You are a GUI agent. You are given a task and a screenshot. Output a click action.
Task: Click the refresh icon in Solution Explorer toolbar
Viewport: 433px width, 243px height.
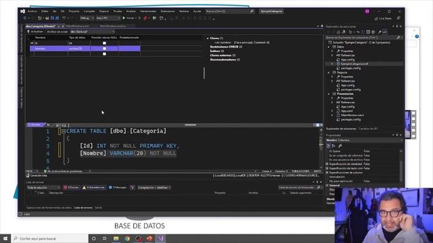(363, 32)
